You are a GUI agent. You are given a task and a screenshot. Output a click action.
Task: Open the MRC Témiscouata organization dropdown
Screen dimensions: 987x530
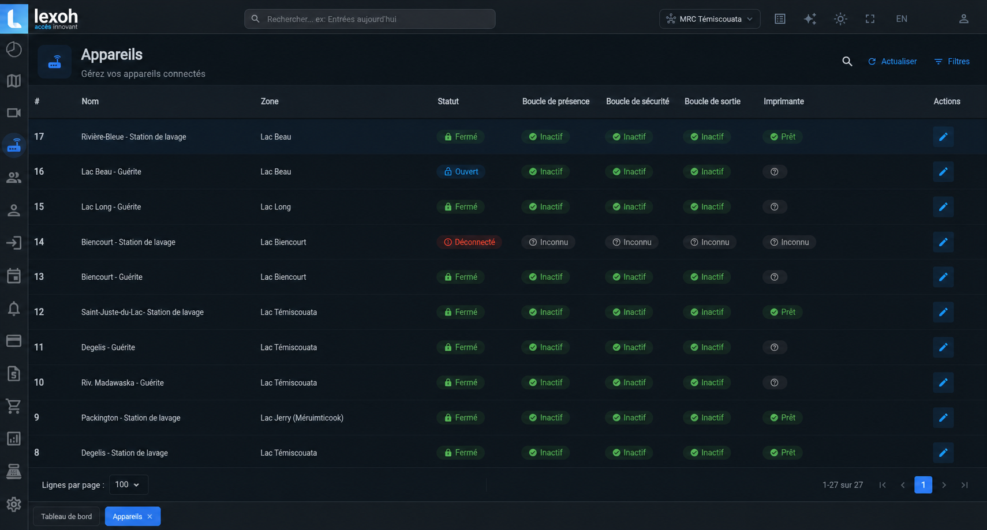[x=709, y=19]
